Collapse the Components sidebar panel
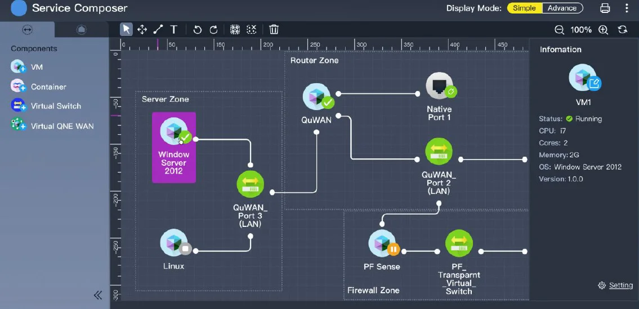Screen dimensions: 639x309 point(98,295)
